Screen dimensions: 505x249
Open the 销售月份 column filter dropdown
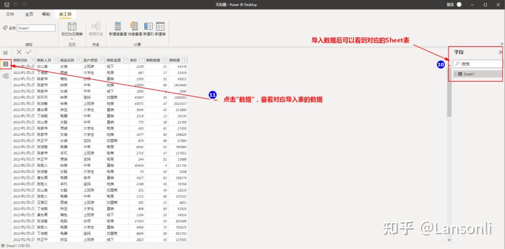[x=33, y=60]
